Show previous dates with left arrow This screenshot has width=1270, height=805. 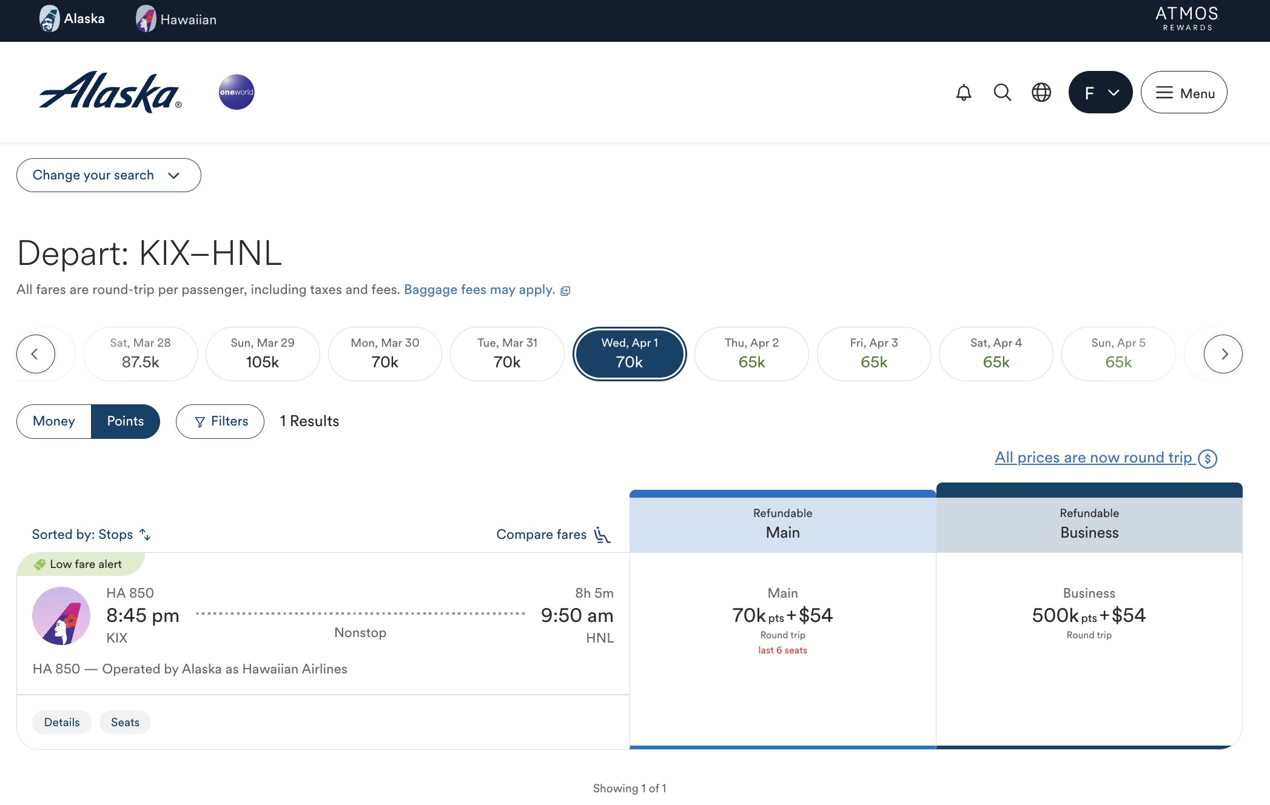(x=35, y=354)
